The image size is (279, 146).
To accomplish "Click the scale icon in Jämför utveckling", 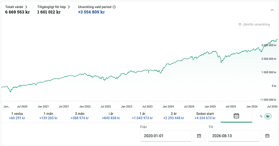I will 240,25.
